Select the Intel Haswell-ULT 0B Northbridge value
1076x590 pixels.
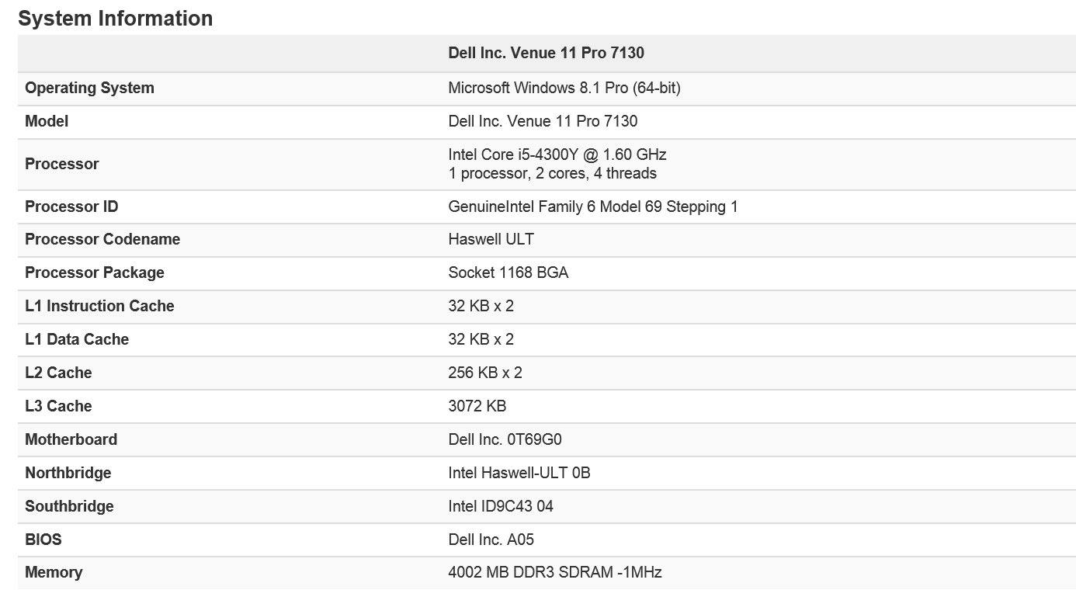click(x=519, y=474)
